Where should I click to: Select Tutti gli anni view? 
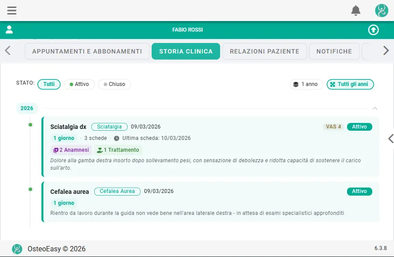pyautogui.click(x=350, y=84)
